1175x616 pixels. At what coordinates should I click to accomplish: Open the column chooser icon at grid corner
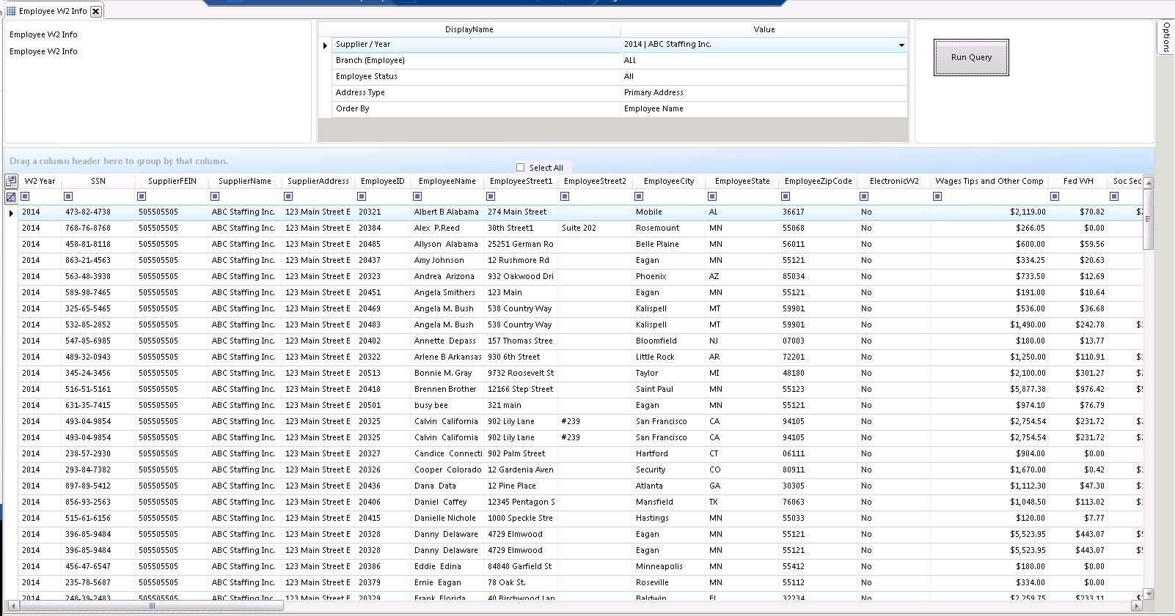11,180
